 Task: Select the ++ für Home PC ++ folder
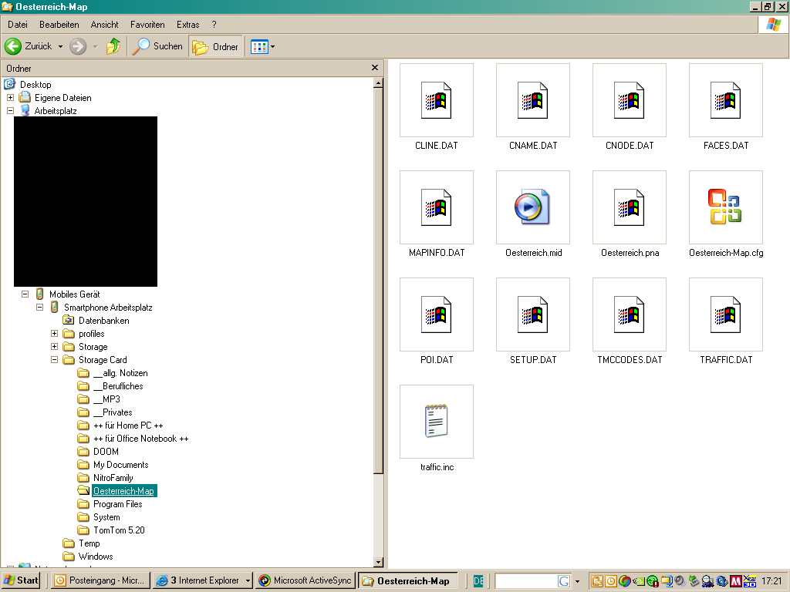point(128,425)
